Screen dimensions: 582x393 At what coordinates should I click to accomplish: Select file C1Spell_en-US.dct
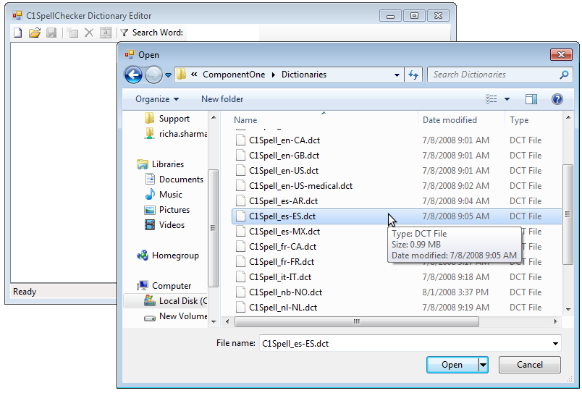pos(284,171)
